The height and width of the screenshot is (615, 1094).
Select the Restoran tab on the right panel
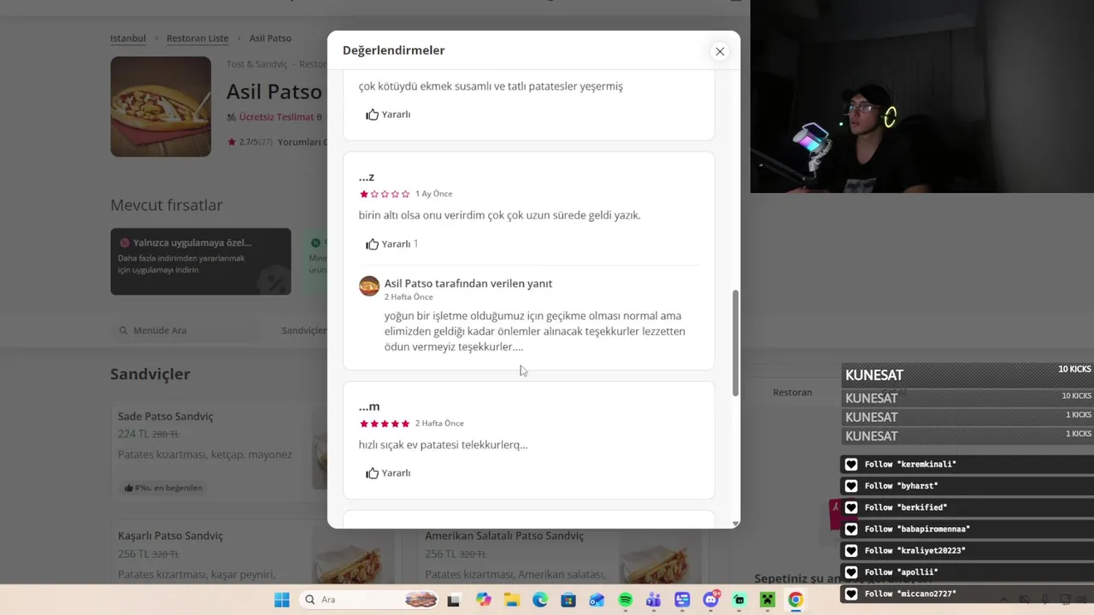tap(792, 392)
